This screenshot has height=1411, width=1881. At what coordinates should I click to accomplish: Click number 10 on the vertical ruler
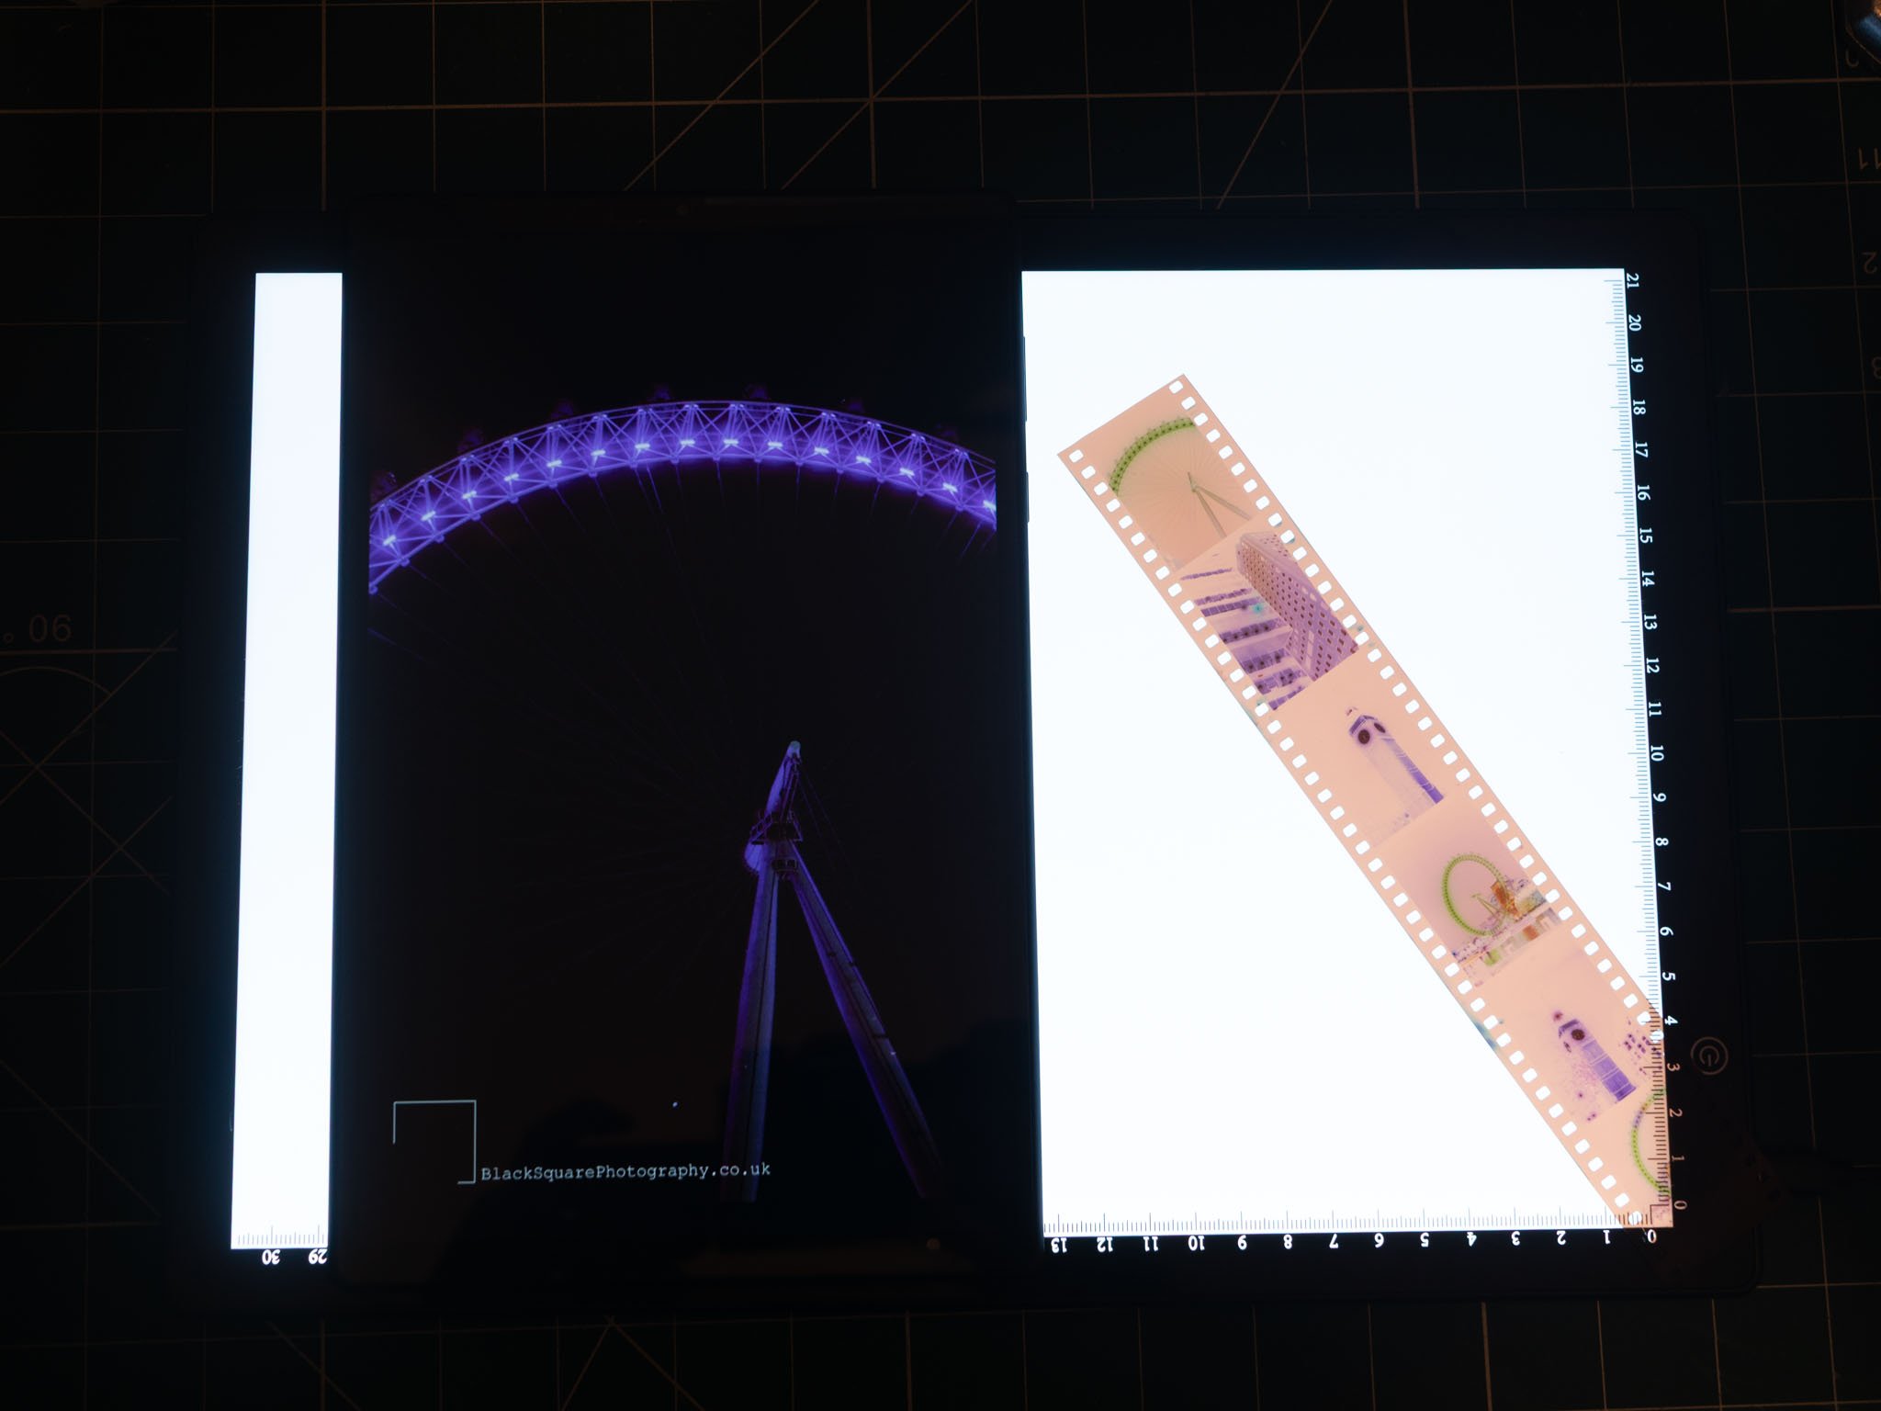coord(1656,752)
